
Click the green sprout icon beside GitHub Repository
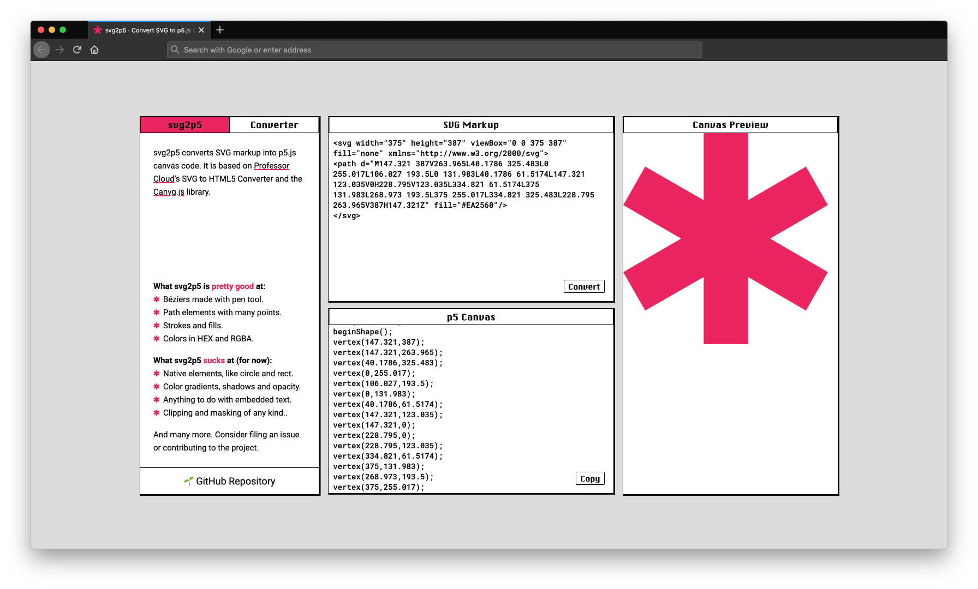point(189,480)
